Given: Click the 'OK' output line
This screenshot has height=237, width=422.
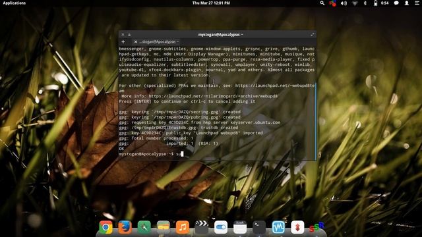Looking at the screenshot, I should pyautogui.click(x=121, y=149).
